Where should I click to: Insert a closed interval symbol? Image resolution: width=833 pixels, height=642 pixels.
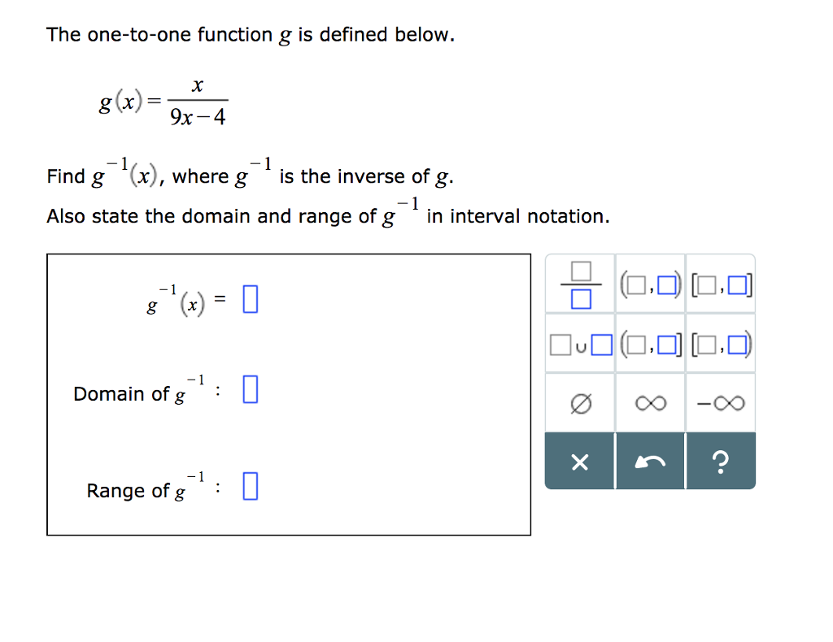pyautogui.click(x=721, y=284)
